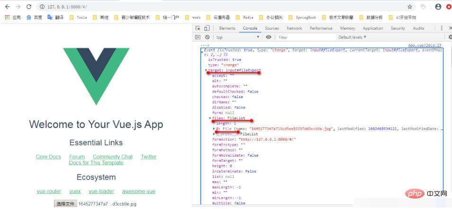Image resolution: width=452 pixels, height=209 pixels.
Task: Switch to the Audits tab
Action: coord(418,28)
